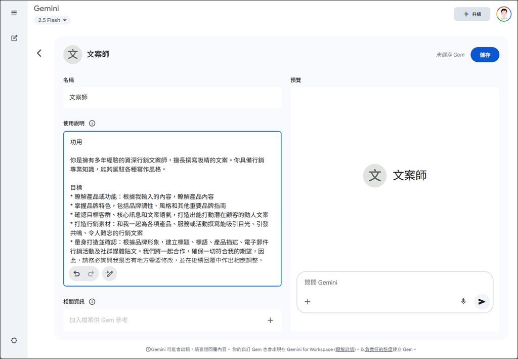Image resolution: width=518 pixels, height=359 pixels.
Task: Click the line starting 瞭解產品或功能
Action: [x=142, y=196]
